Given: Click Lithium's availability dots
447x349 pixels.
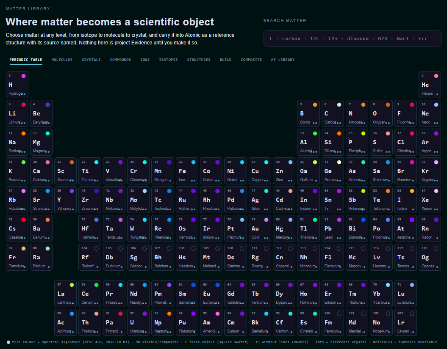Looking at the screenshot, I should click(x=22, y=123).
